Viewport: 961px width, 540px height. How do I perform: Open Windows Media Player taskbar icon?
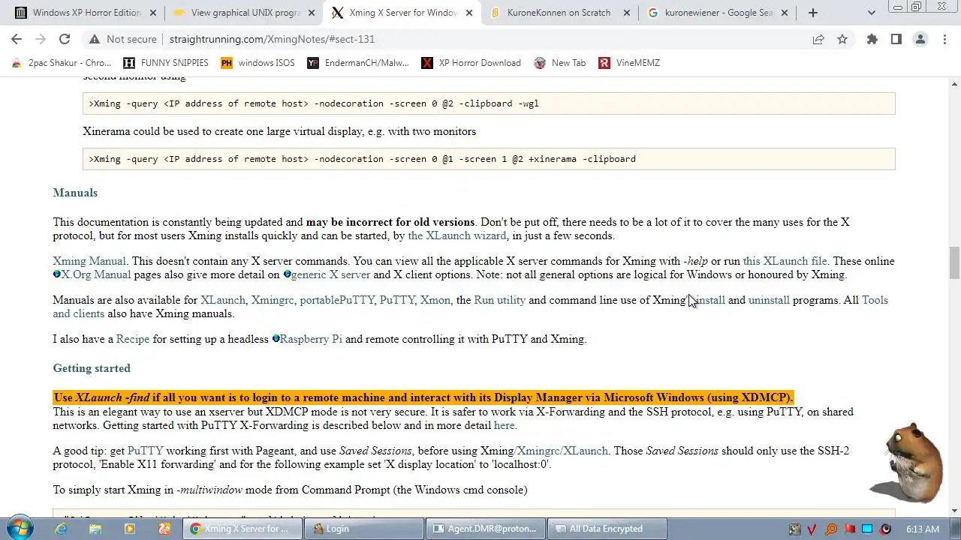(130, 529)
